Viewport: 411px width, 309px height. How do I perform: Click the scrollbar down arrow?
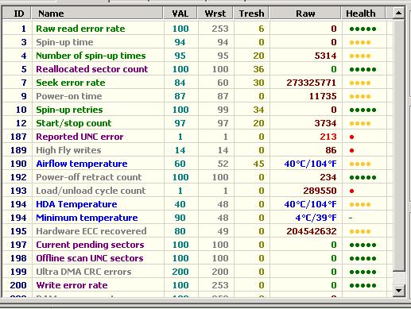coord(398,290)
